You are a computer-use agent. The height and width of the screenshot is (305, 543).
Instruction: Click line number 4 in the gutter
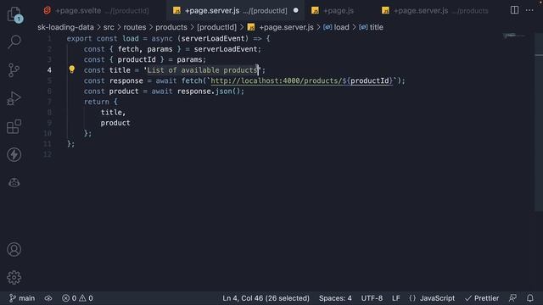pos(49,70)
